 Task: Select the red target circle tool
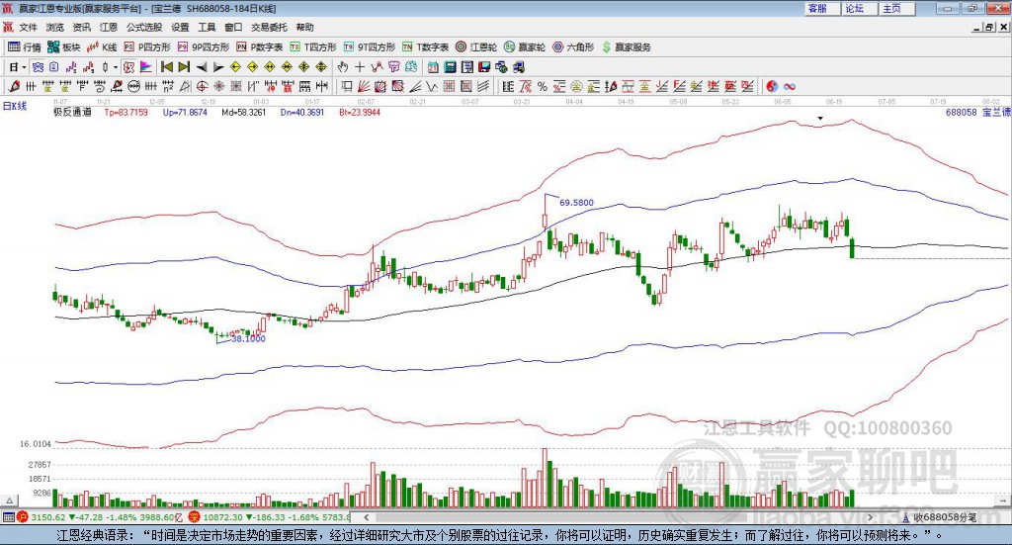click(x=202, y=86)
